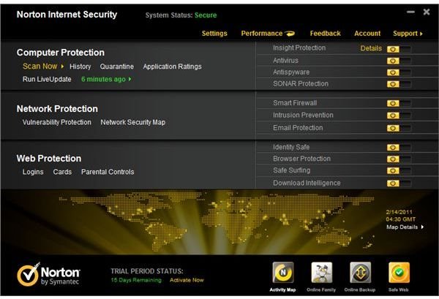Open Vulnerability Protection
Image resolution: width=439 pixels, height=299 pixels.
pos(57,122)
